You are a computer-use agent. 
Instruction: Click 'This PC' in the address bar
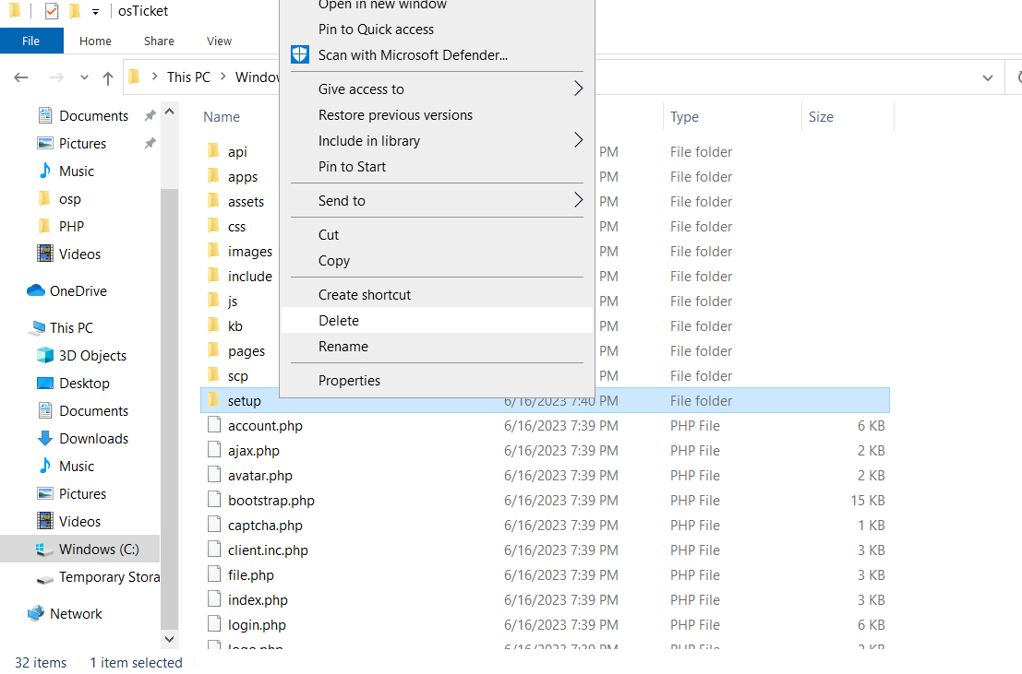pyautogui.click(x=188, y=77)
